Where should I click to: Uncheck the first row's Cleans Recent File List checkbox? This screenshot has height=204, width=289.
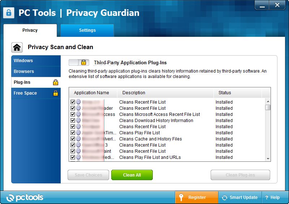[x=73, y=102]
